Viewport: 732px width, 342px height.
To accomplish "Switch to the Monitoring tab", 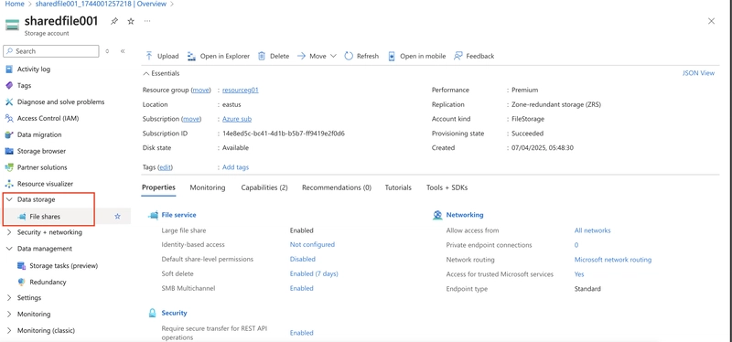I will point(208,187).
